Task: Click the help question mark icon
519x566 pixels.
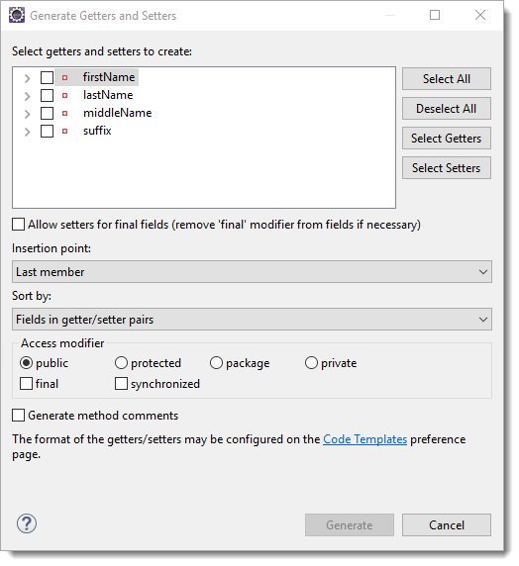Action: coord(27,523)
